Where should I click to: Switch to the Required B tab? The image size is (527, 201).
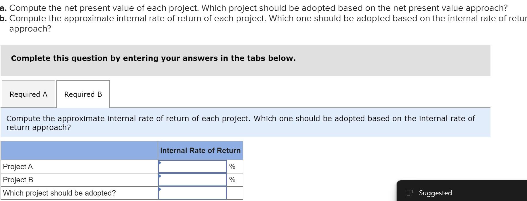(83, 94)
